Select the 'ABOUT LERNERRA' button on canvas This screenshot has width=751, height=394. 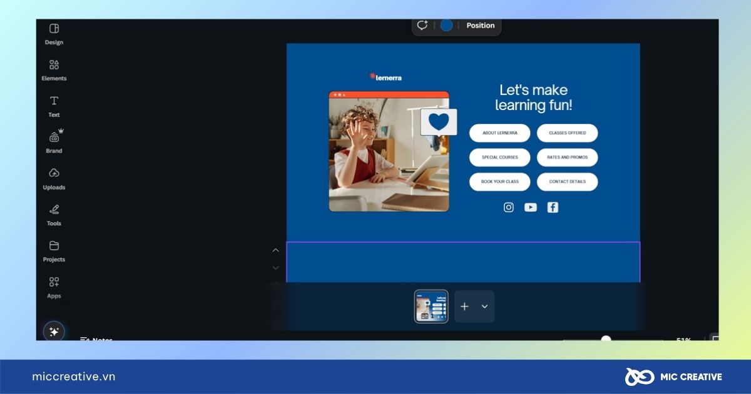click(x=499, y=133)
